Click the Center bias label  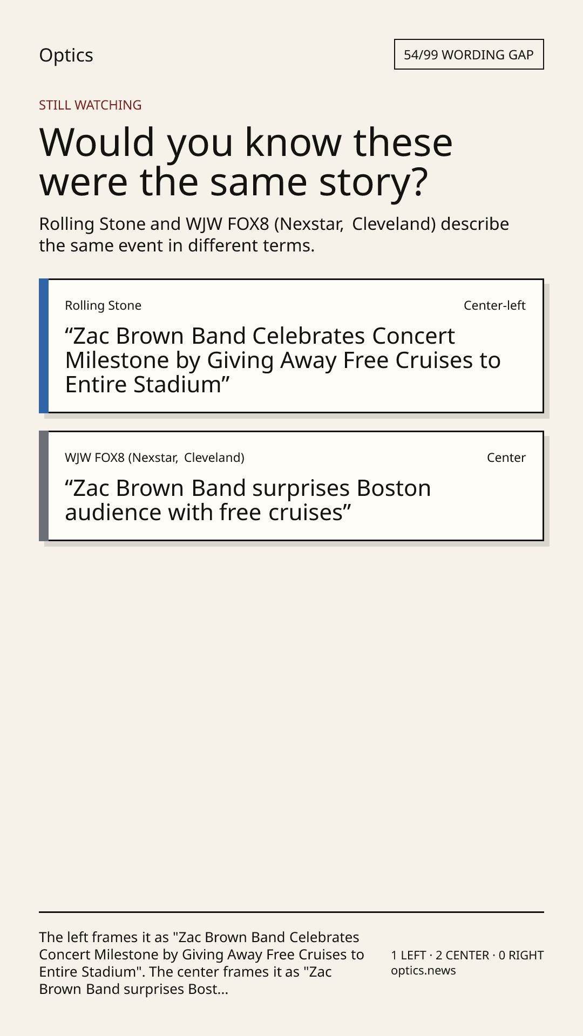point(506,458)
